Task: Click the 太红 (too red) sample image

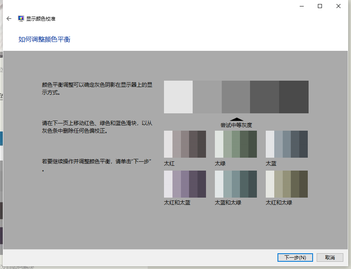Action: pos(185,144)
